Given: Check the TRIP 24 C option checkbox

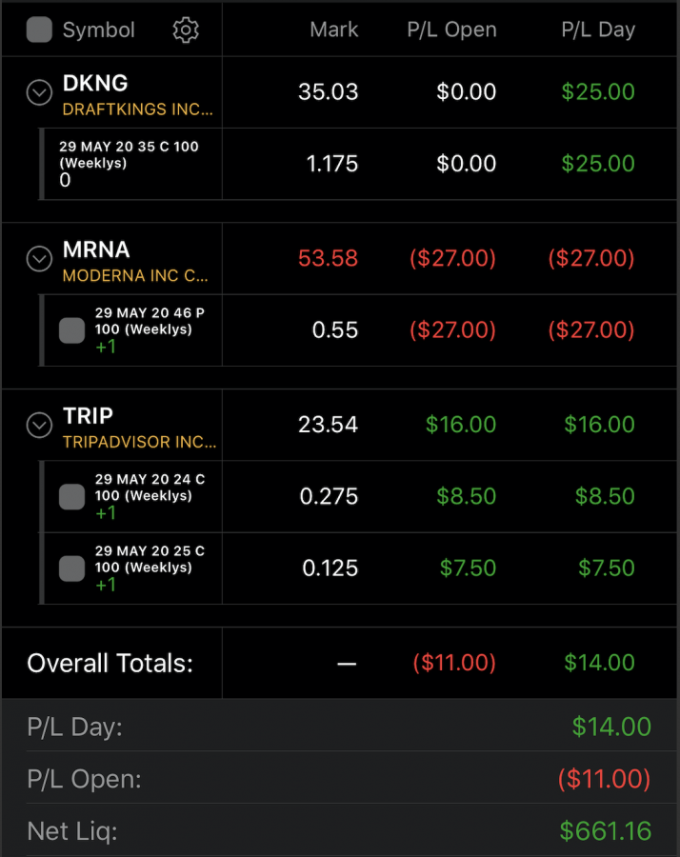Looking at the screenshot, I should tap(71, 496).
